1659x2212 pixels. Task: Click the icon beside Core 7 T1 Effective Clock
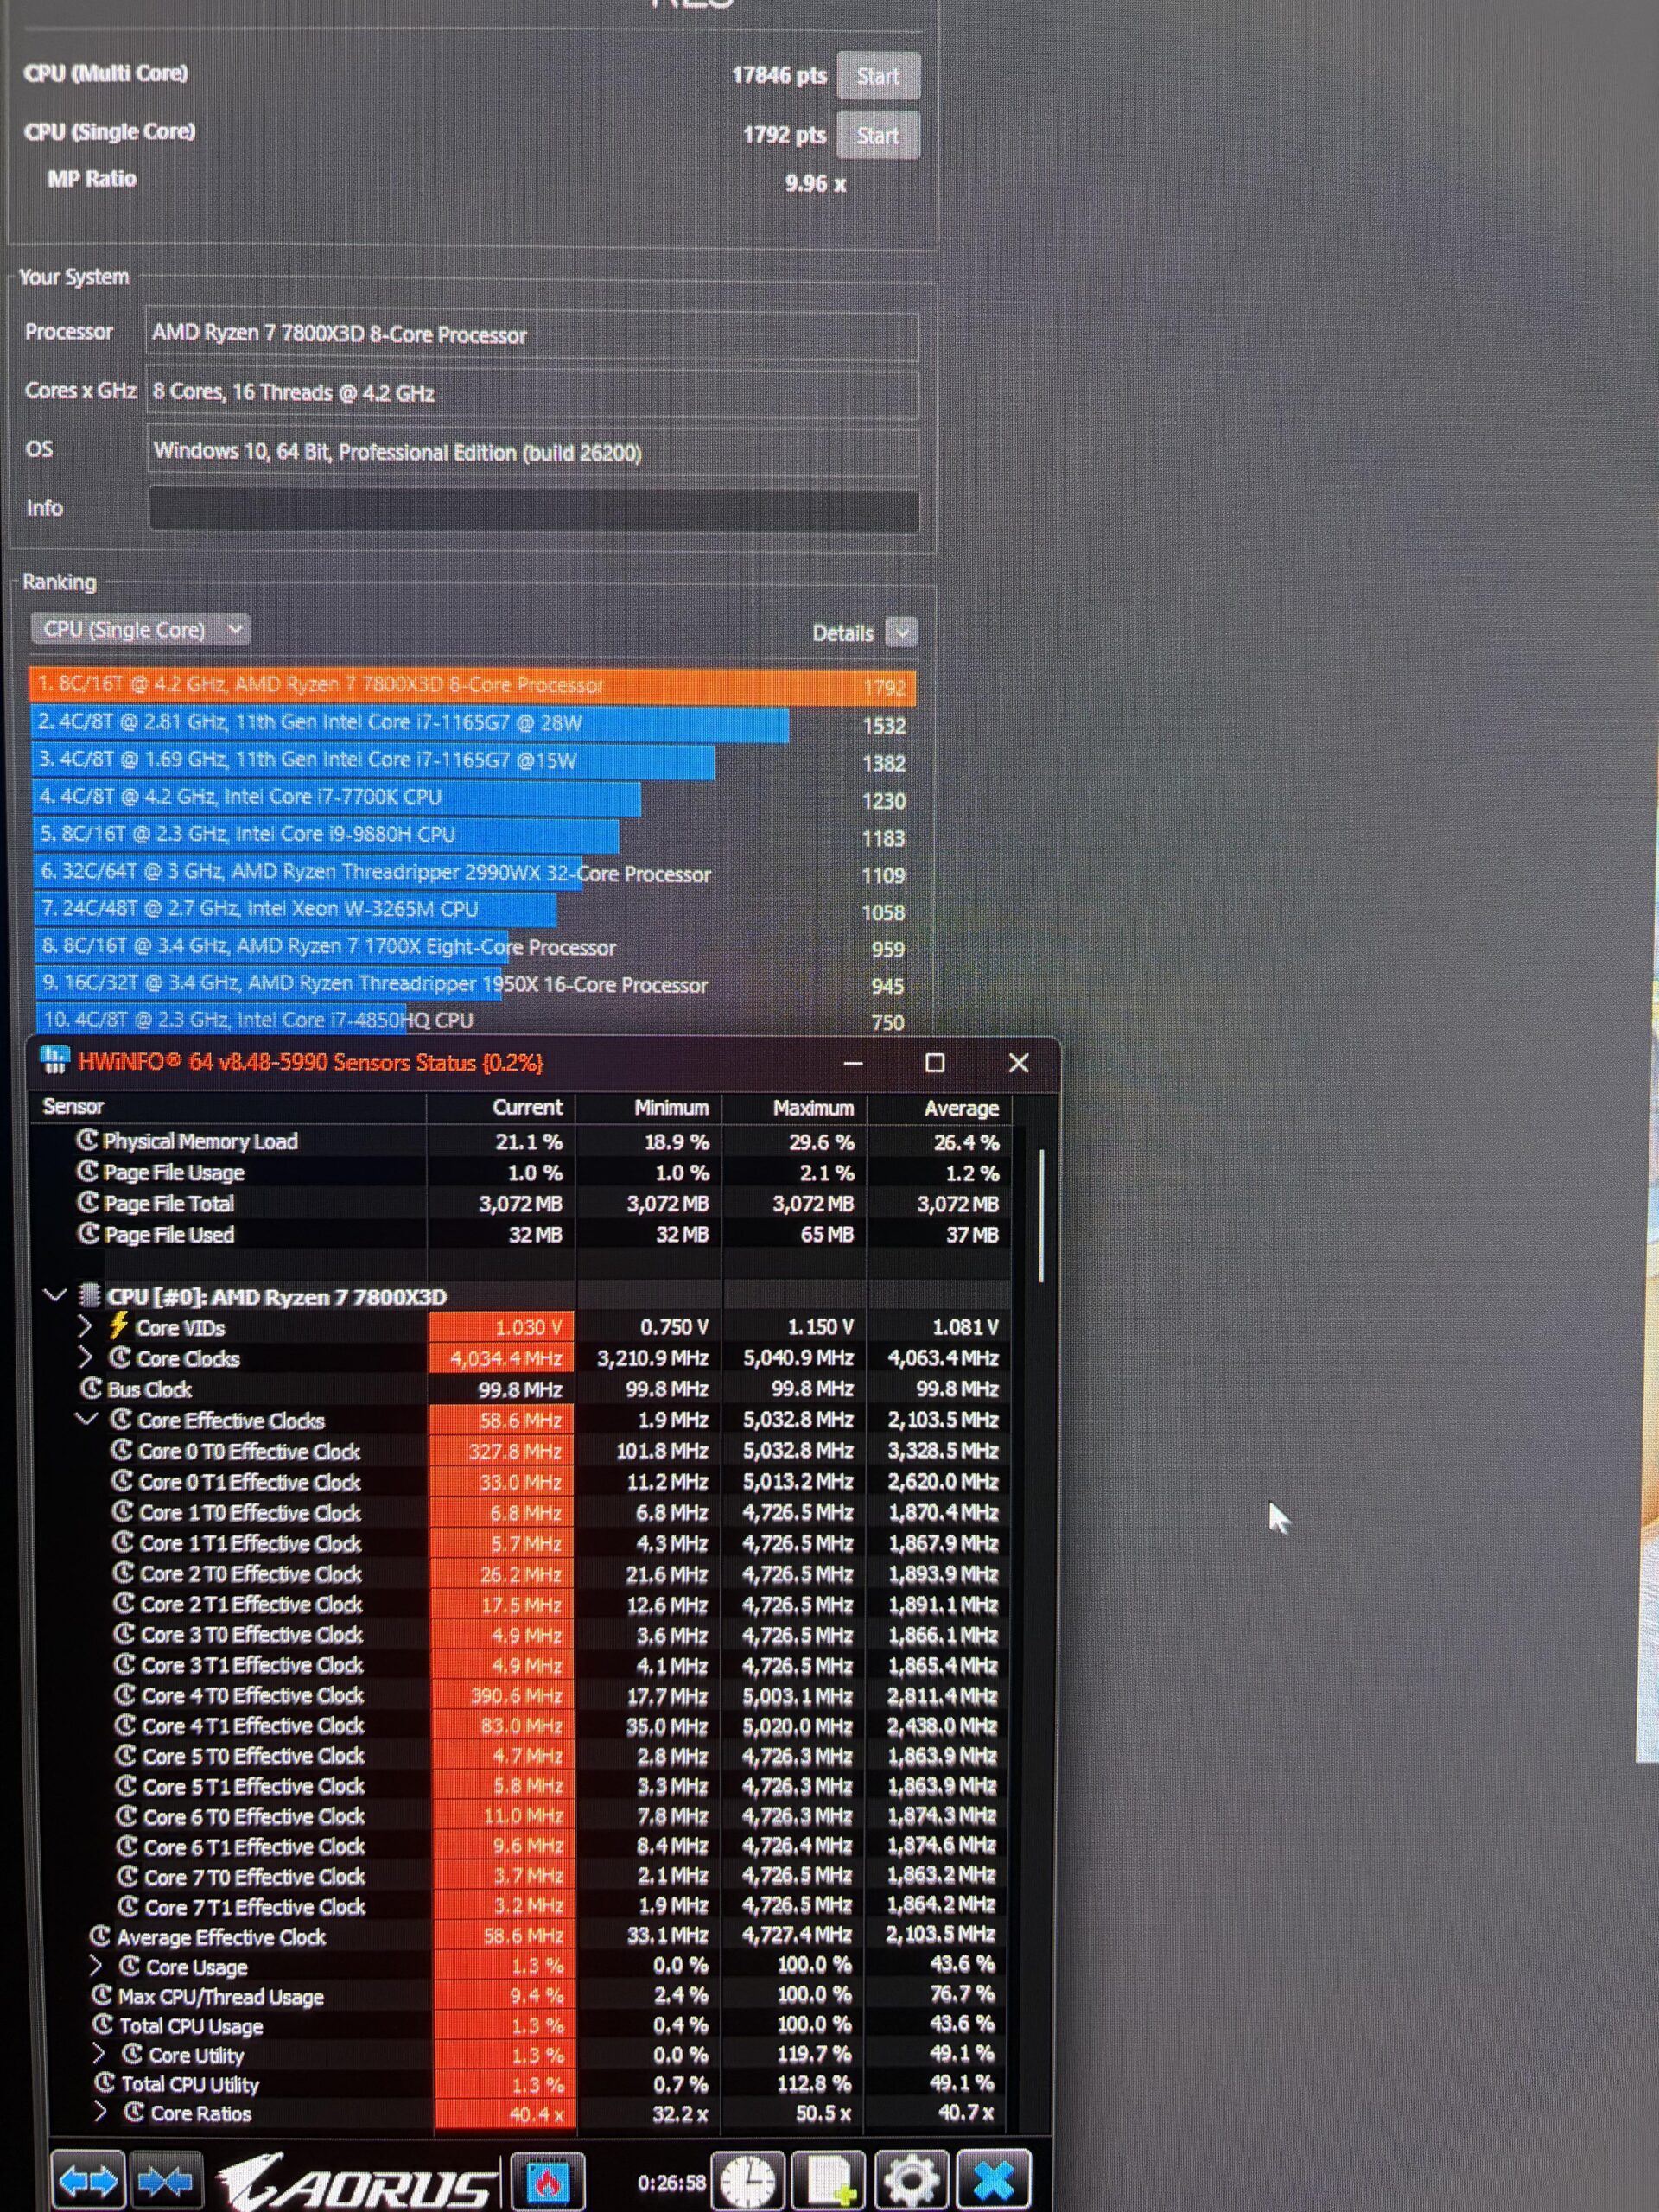pos(128,1906)
